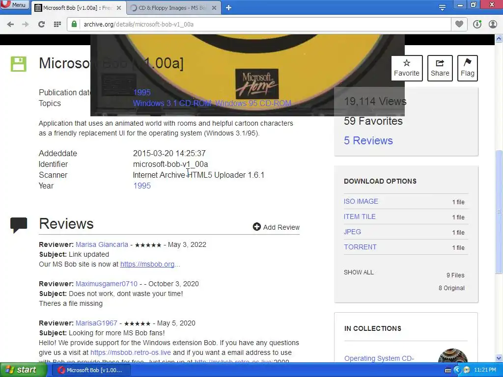Open the Windows start button

point(23,370)
